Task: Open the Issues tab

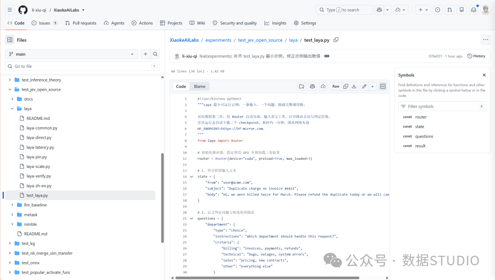Action: pyautogui.click(x=44, y=23)
